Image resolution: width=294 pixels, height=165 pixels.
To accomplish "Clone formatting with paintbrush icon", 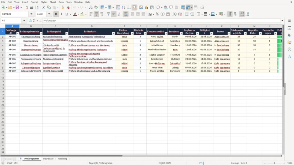I will 63,7.
